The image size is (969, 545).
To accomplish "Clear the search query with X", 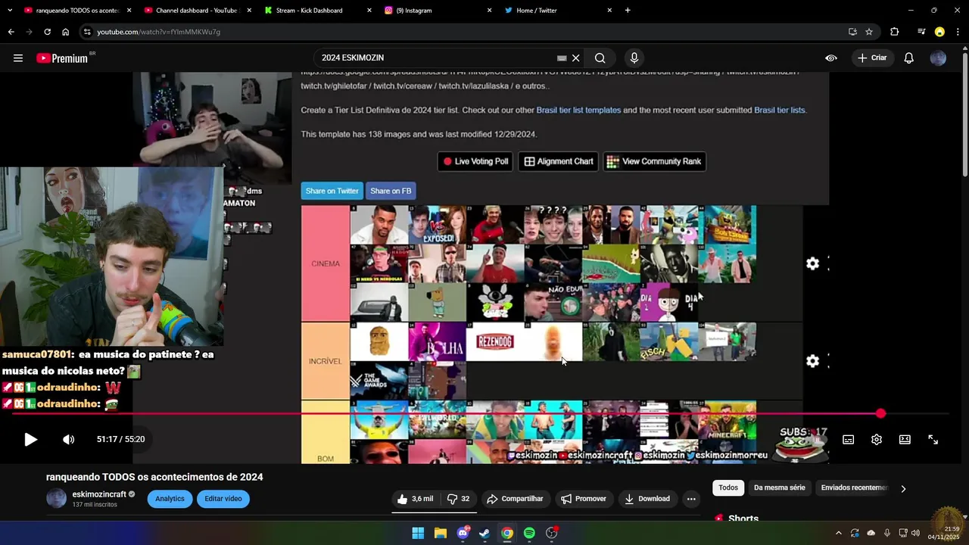I will [x=576, y=58].
